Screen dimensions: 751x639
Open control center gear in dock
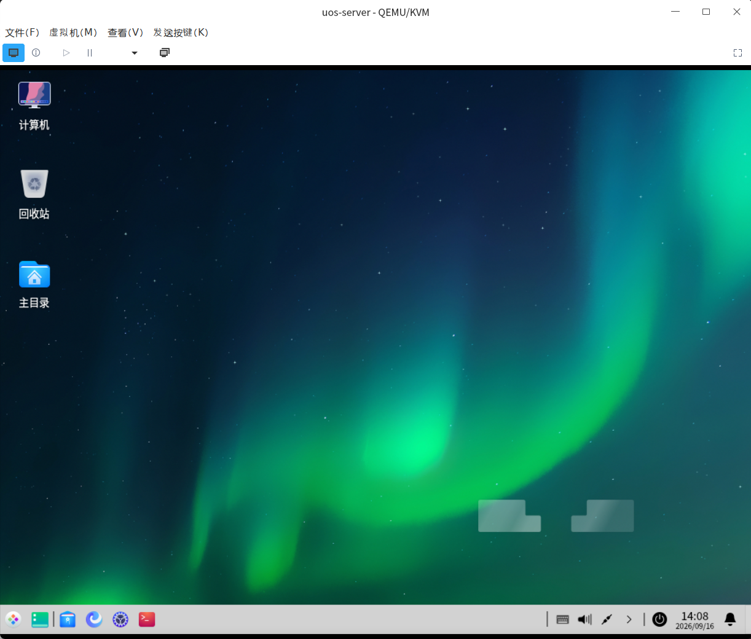120,619
